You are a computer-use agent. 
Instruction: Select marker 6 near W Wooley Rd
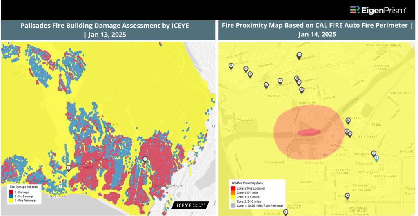[286, 212]
